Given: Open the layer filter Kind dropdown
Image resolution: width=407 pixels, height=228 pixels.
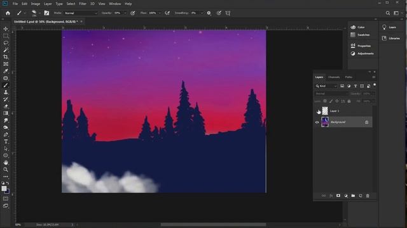Looking at the screenshot, I should click(326, 86).
